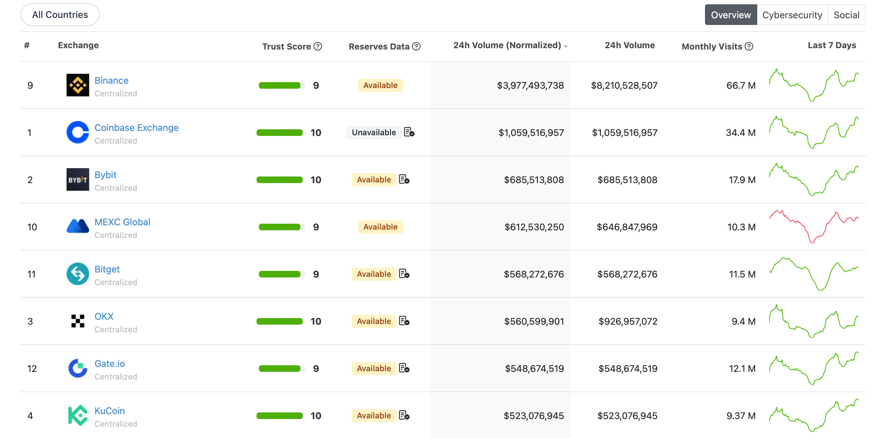Click MEXC Global trust score bar
Screen dimensions: 887x438
(282, 227)
